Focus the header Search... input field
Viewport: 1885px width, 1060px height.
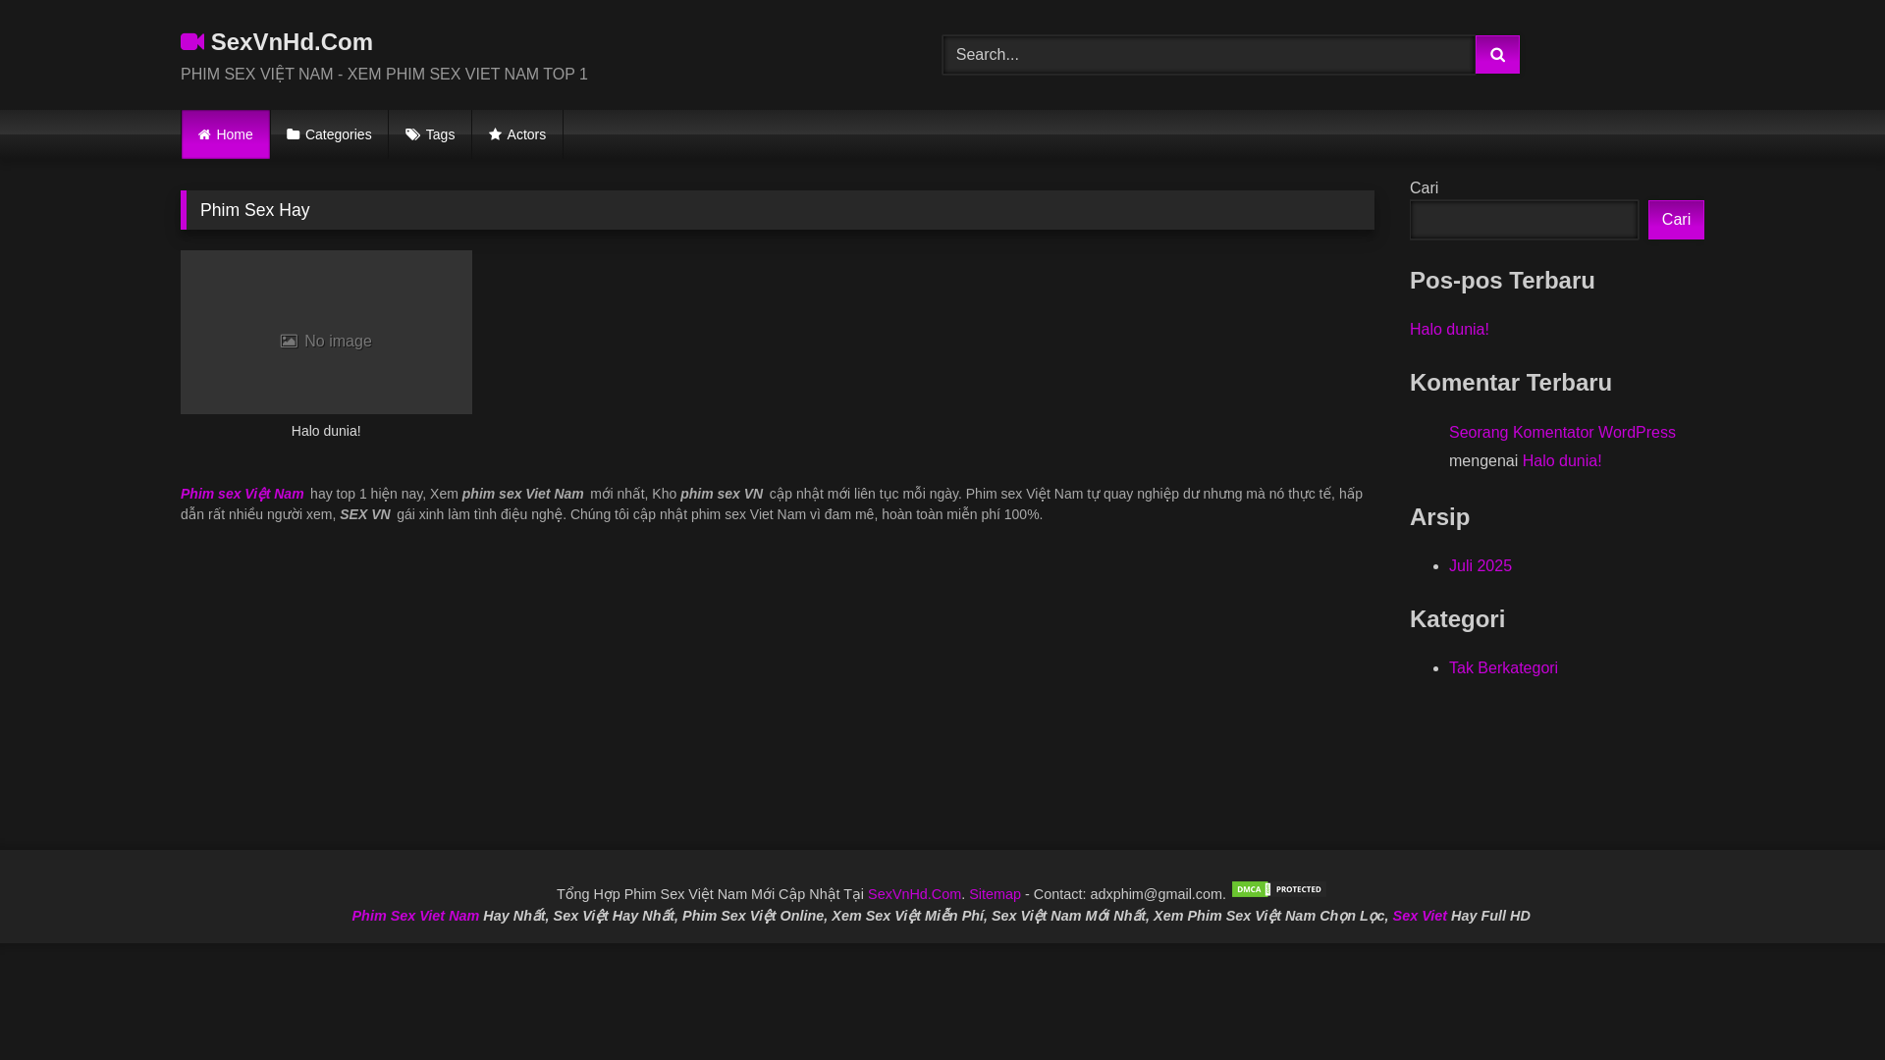(x=1209, y=55)
